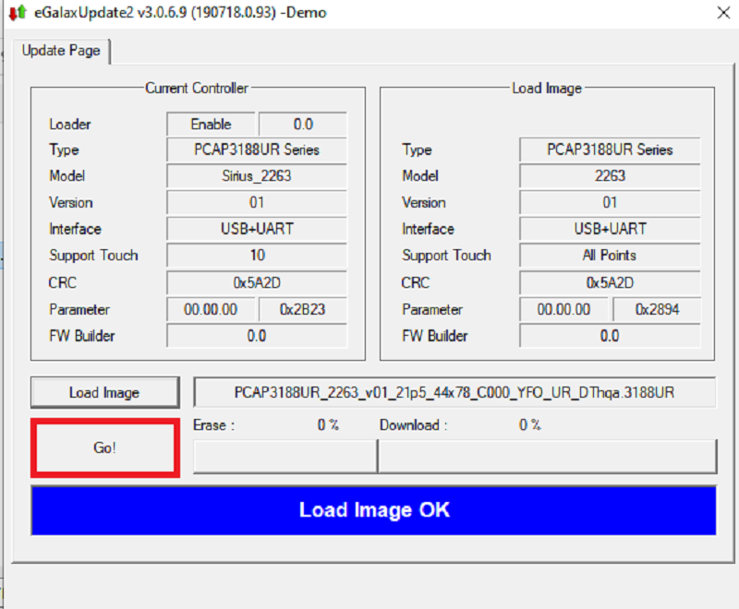Click the Current Controller Model field Sirius_2263
The width and height of the screenshot is (739, 609).
click(257, 176)
